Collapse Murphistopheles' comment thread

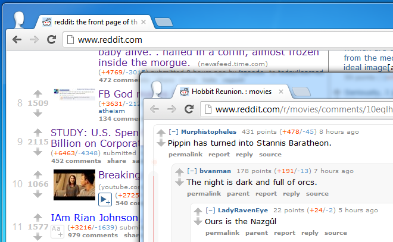click(x=173, y=131)
